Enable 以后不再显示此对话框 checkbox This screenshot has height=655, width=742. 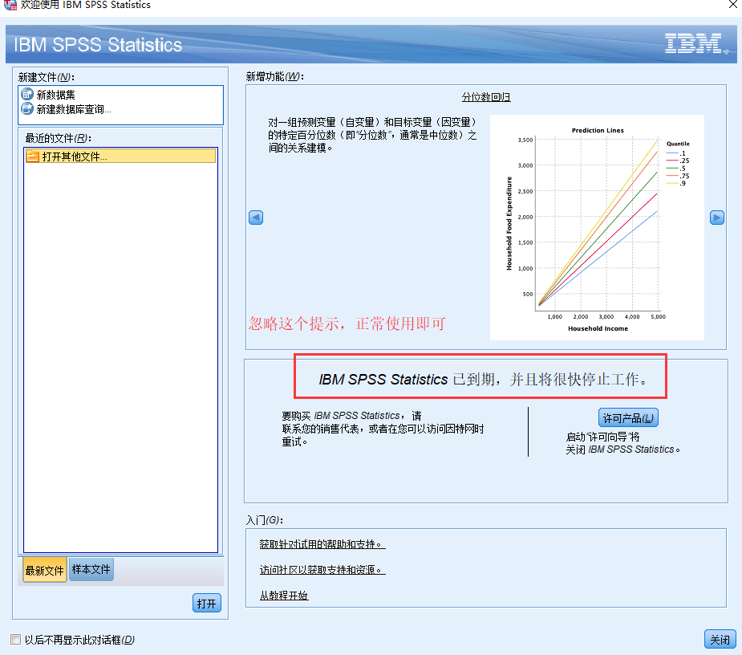[x=15, y=640]
